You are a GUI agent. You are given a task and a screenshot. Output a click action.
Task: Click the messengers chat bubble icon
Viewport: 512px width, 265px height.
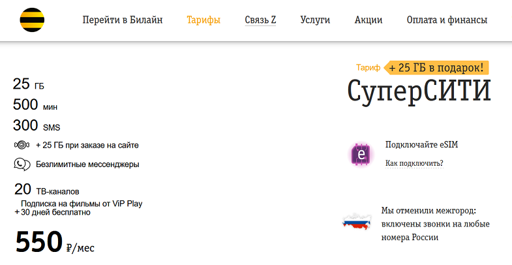point(22,164)
